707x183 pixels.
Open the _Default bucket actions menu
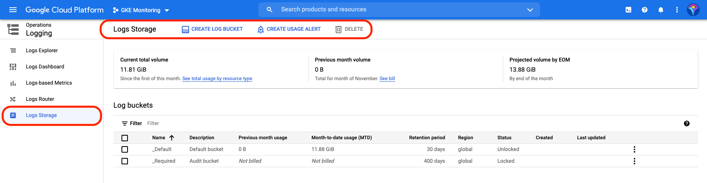point(634,149)
